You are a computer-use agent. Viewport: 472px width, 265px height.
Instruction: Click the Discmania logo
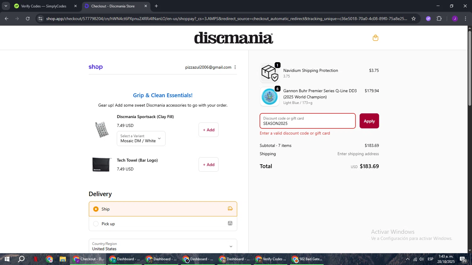pos(233,38)
